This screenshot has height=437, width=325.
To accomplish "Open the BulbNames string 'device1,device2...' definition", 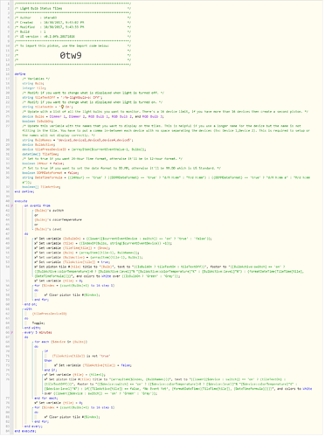I will pyautogui.click(x=78, y=141).
